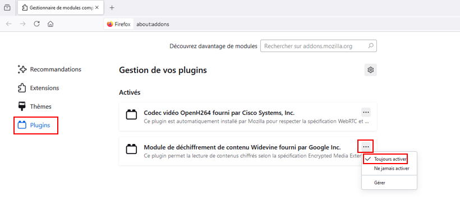Click the Gestion de vos plugins heading
The image size is (460, 214).
pos(163,71)
